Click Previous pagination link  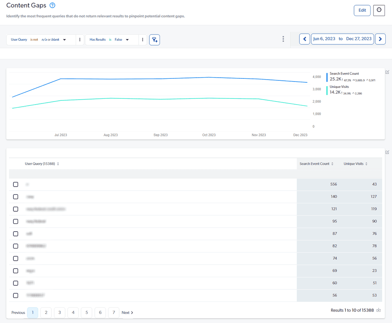point(18,312)
